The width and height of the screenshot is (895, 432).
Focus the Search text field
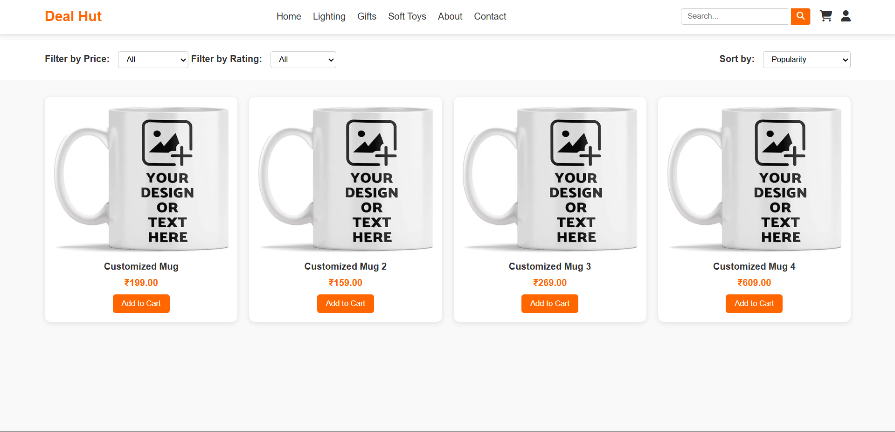click(734, 16)
